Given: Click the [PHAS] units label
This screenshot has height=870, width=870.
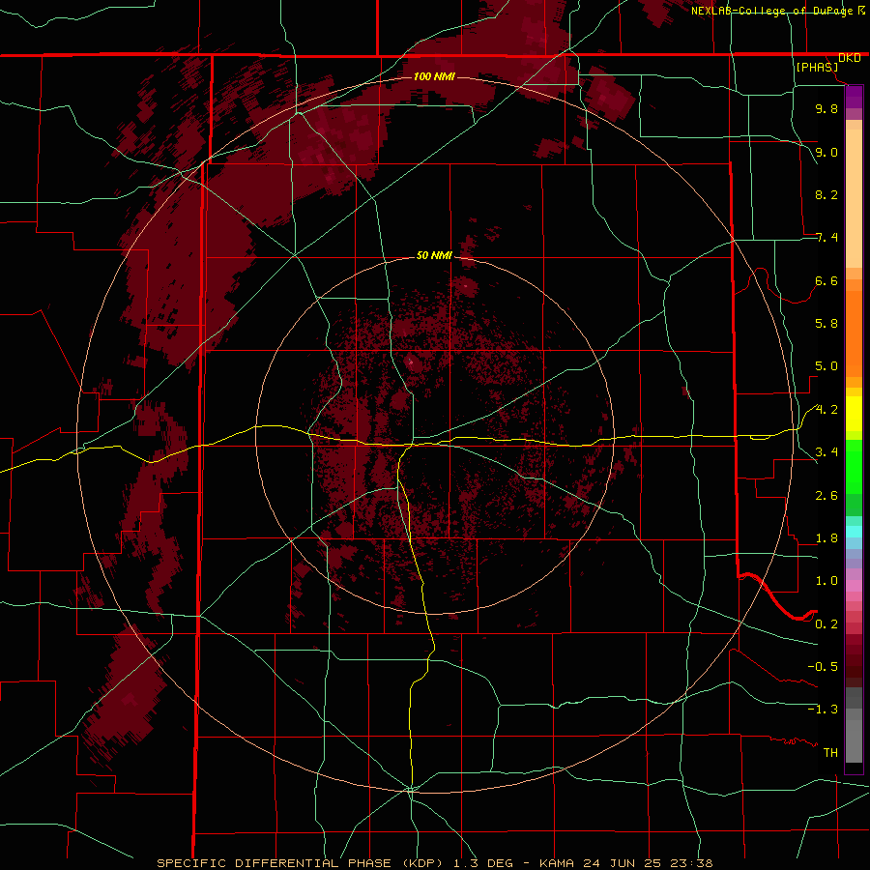Looking at the screenshot, I should (817, 67).
